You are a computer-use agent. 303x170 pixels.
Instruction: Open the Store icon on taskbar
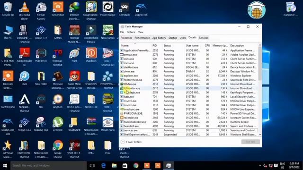click(125, 166)
